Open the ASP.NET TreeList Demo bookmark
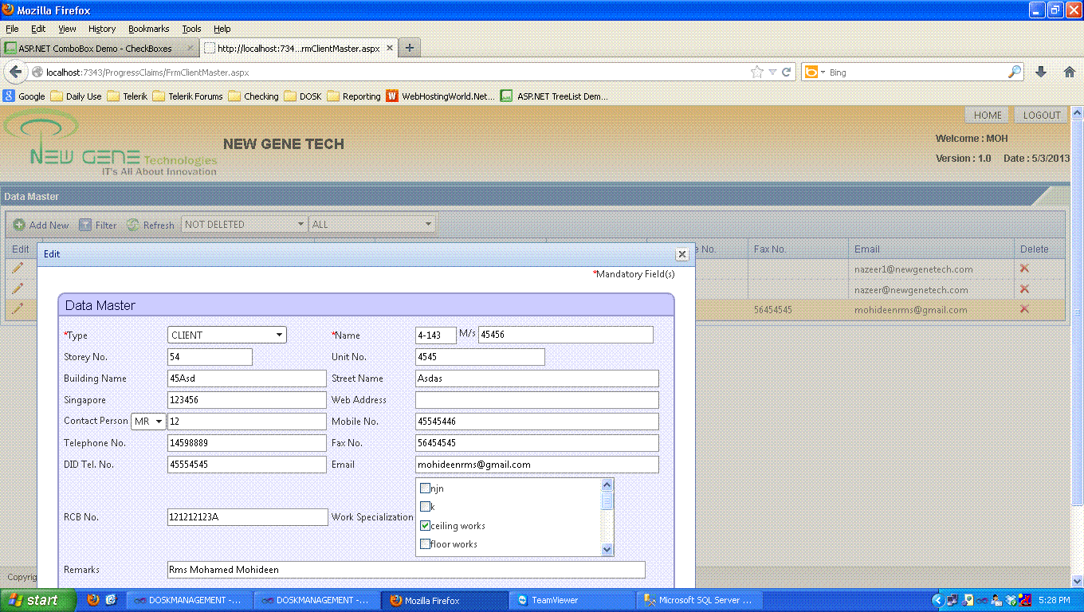The height and width of the screenshot is (612, 1084). [554, 96]
